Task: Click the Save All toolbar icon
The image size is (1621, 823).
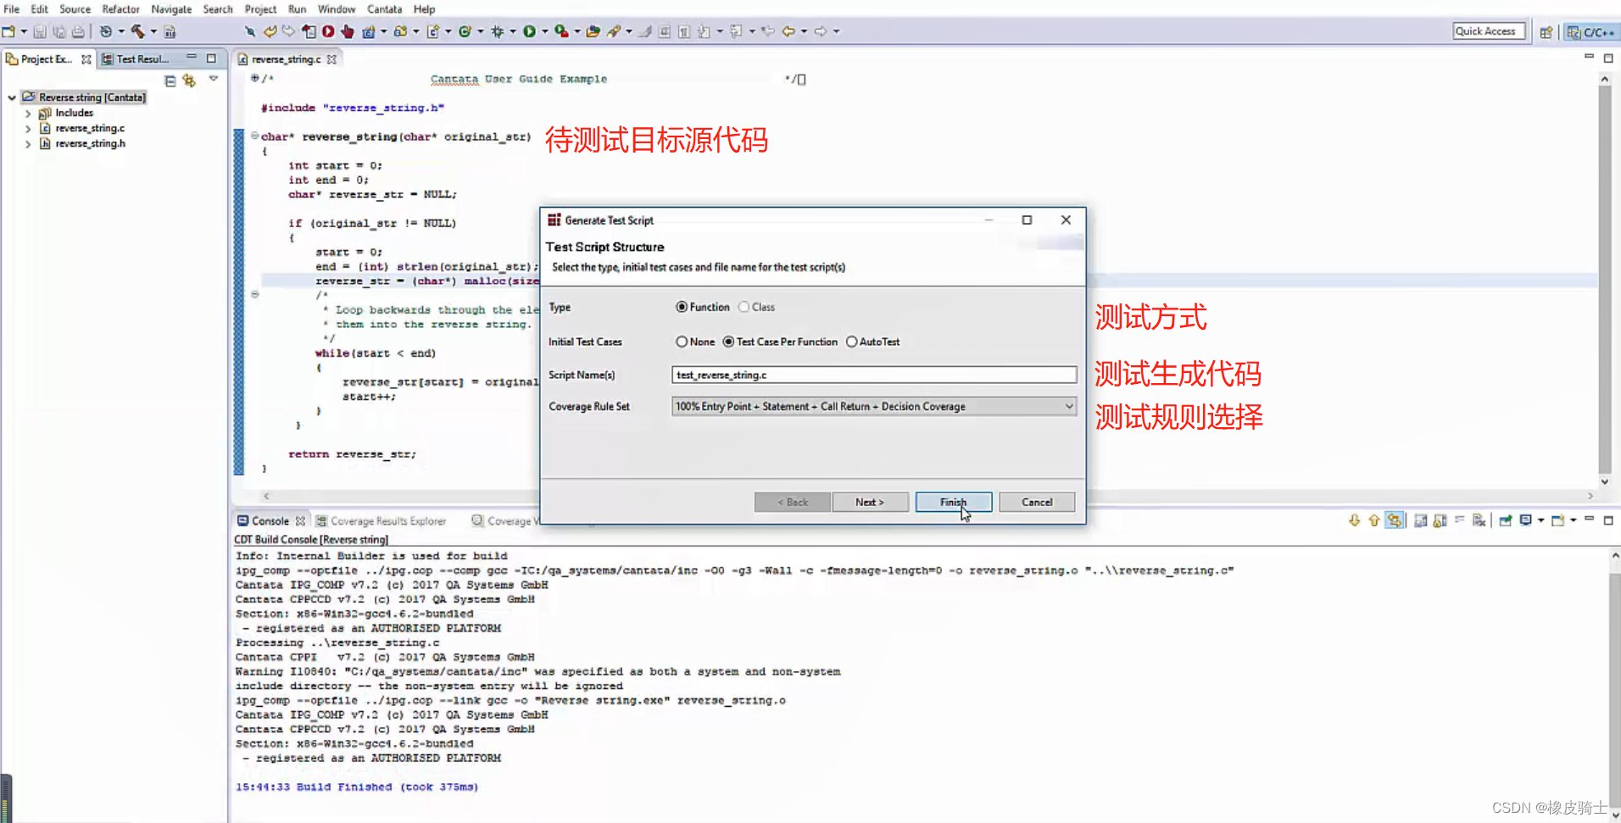Action: pos(58,31)
